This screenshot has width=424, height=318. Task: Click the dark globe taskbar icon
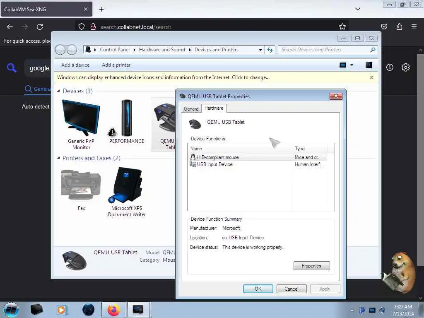coord(88,310)
